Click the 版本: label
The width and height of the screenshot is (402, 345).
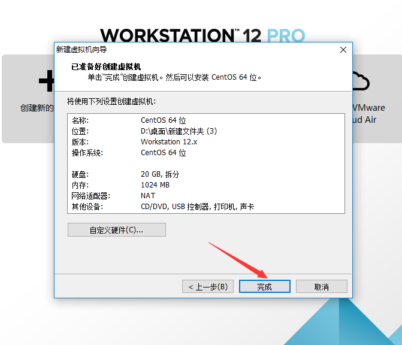pos(80,142)
